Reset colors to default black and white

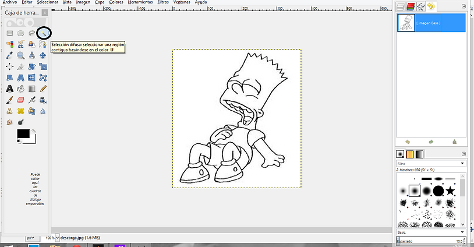click(19, 142)
